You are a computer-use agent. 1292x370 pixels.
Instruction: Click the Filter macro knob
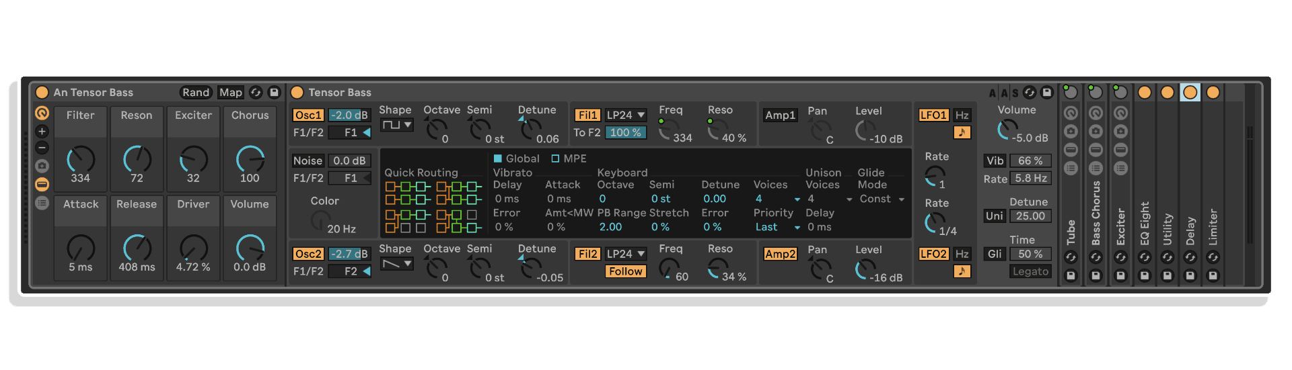pos(81,160)
